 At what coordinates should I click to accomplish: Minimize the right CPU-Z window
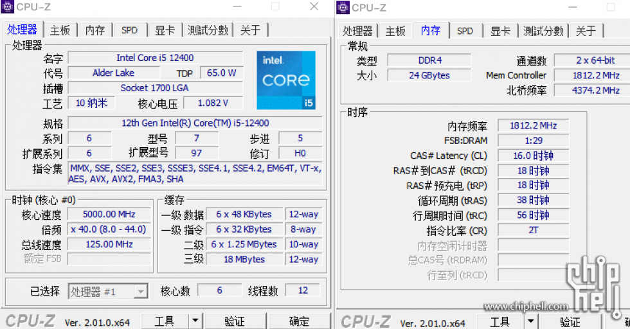[x=573, y=7]
